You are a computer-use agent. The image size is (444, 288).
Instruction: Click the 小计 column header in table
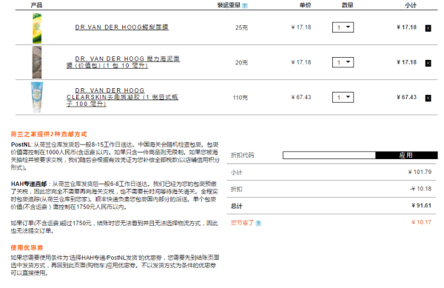[411, 5]
